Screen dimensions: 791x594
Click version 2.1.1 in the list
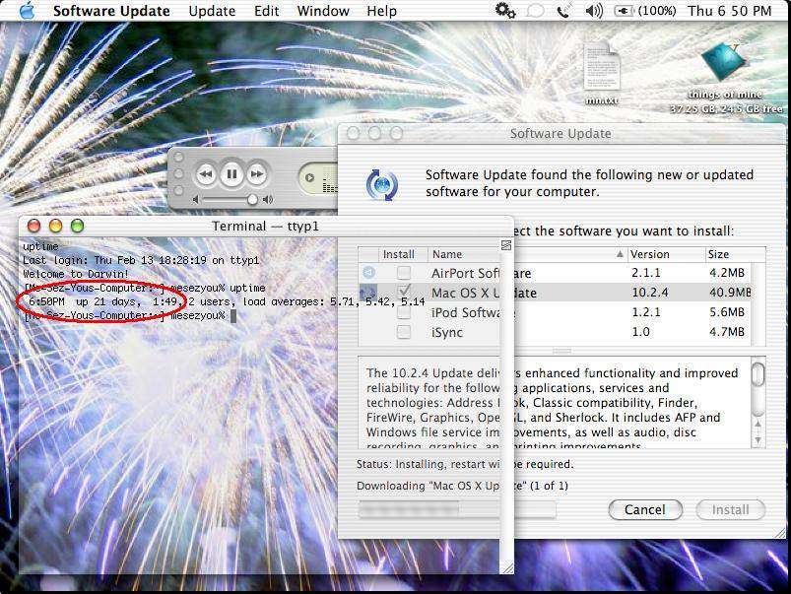point(646,273)
